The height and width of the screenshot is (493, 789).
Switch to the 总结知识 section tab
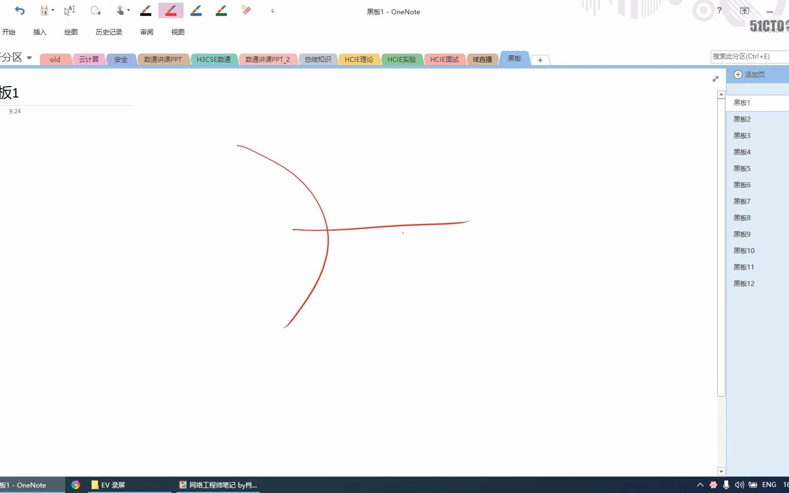[318, 59]
